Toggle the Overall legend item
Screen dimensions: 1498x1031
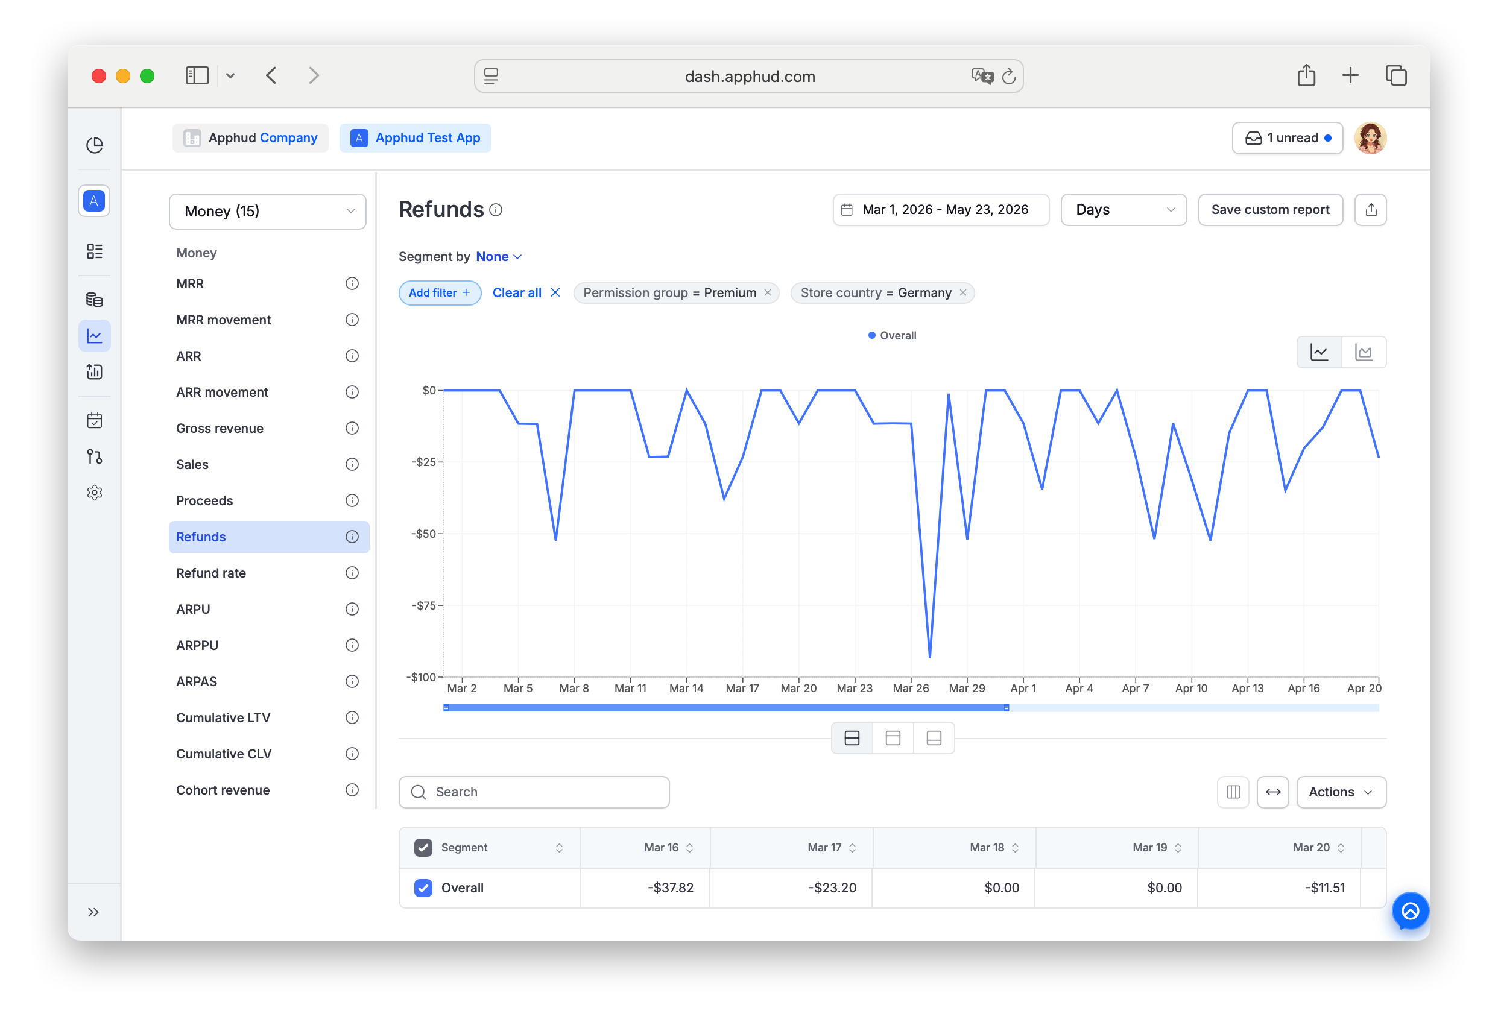(891, 336)
